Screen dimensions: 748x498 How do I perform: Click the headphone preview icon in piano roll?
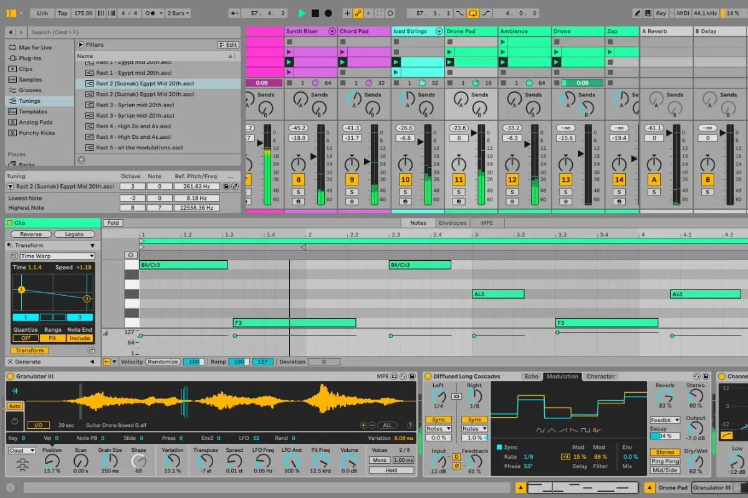point(130,255)
